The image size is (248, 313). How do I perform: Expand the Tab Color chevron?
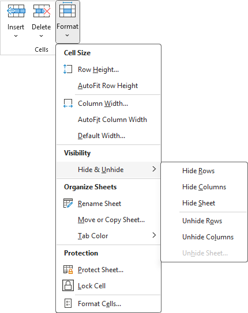tap(154, 235)
